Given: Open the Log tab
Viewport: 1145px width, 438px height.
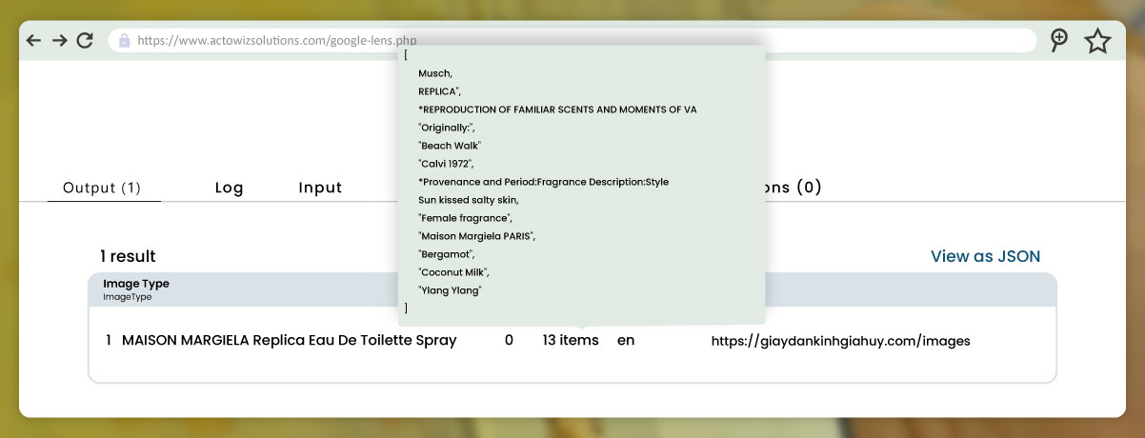Looking at the screenshot, I should pos(230,188).
